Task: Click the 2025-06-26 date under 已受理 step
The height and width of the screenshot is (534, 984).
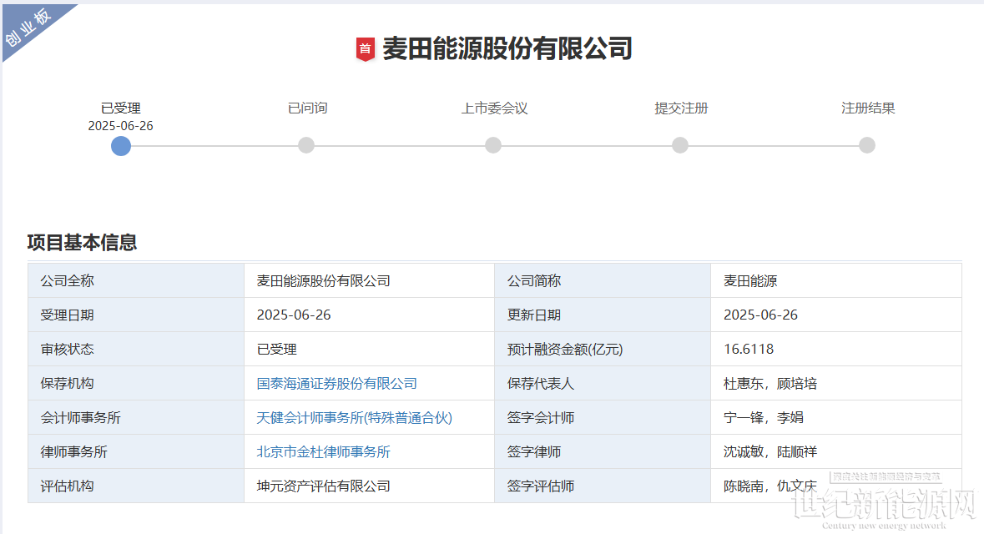Action: pos(120,125)
